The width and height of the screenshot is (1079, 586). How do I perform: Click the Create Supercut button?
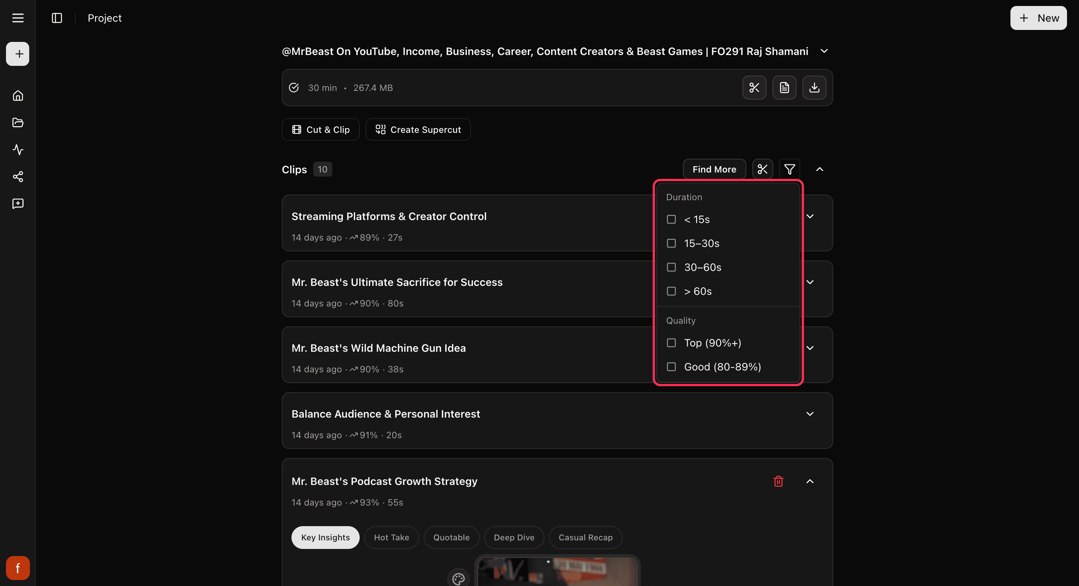tap(418, 130)
